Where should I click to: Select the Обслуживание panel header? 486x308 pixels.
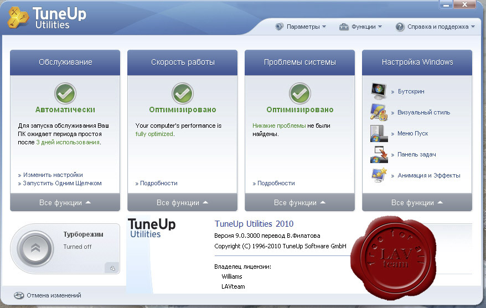point(65,62)
